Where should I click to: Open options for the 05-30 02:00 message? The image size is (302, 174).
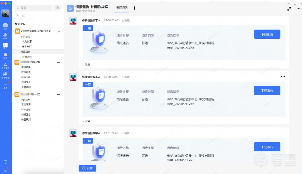(283, 77)
